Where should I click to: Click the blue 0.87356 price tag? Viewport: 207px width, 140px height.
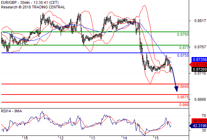coord(199,59)
